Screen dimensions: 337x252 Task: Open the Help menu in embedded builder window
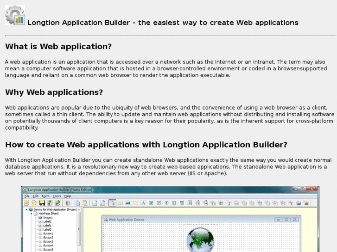[x=68, y=196]
